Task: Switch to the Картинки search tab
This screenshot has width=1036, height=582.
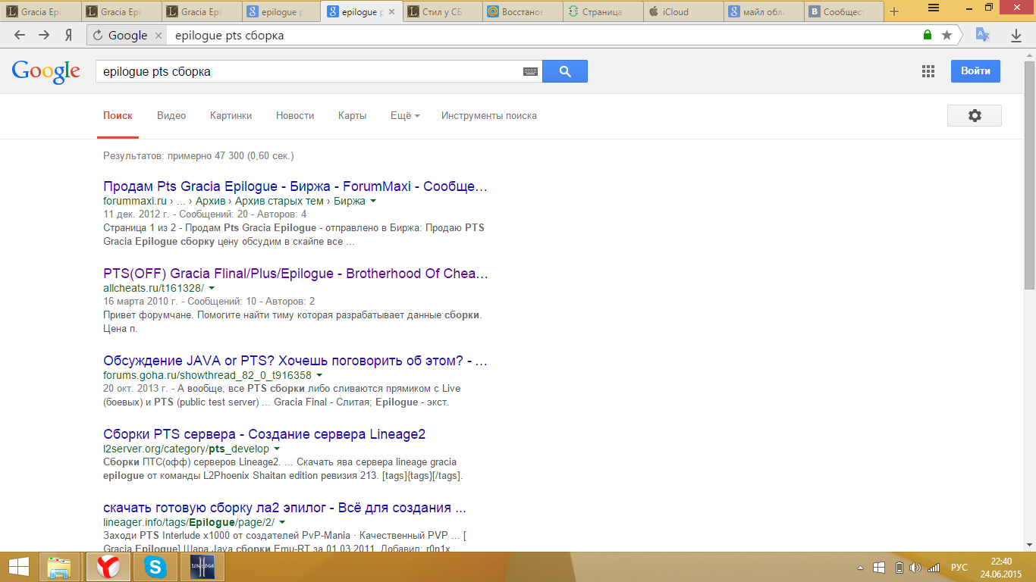Action: (x=231, y=116)
